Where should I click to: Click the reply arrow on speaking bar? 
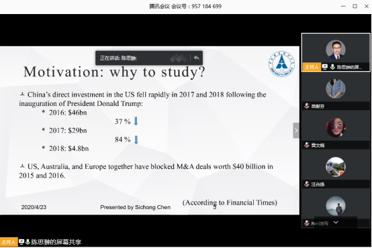[x=196, y=58]
